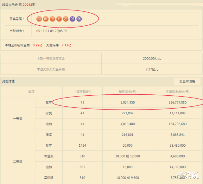
Task: Click the first orange ball numbered 03
Action: click(39, 19)
